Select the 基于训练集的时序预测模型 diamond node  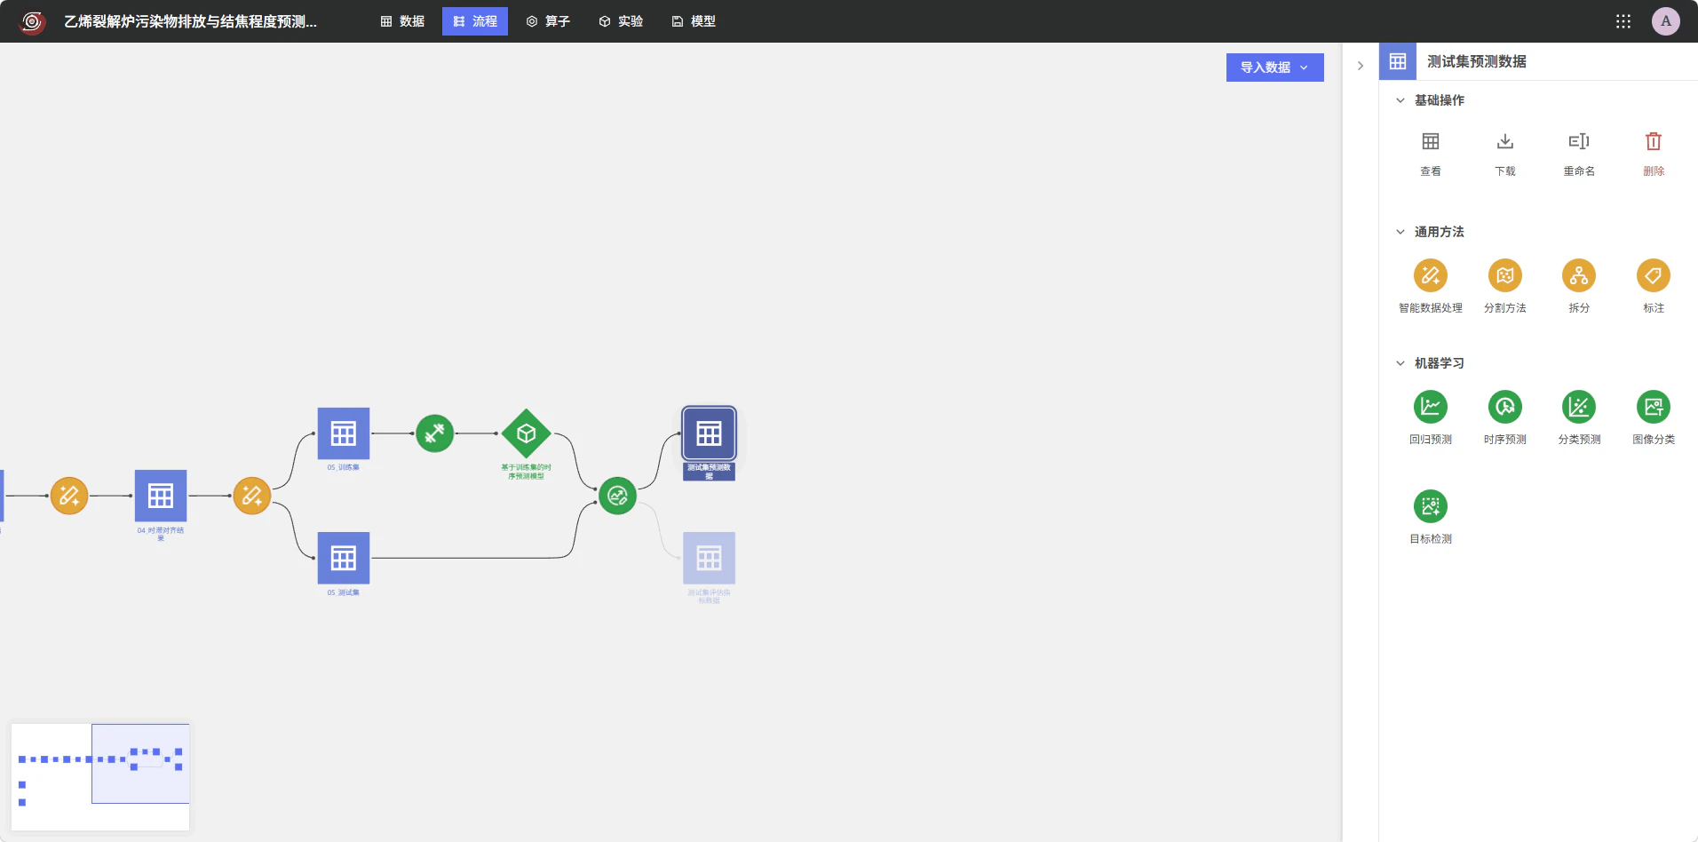526,433
